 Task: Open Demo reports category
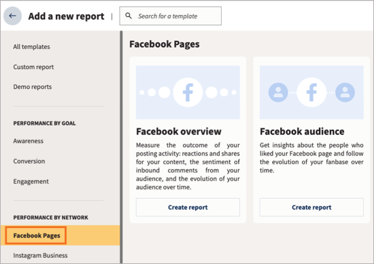click(x=33, y=87)
